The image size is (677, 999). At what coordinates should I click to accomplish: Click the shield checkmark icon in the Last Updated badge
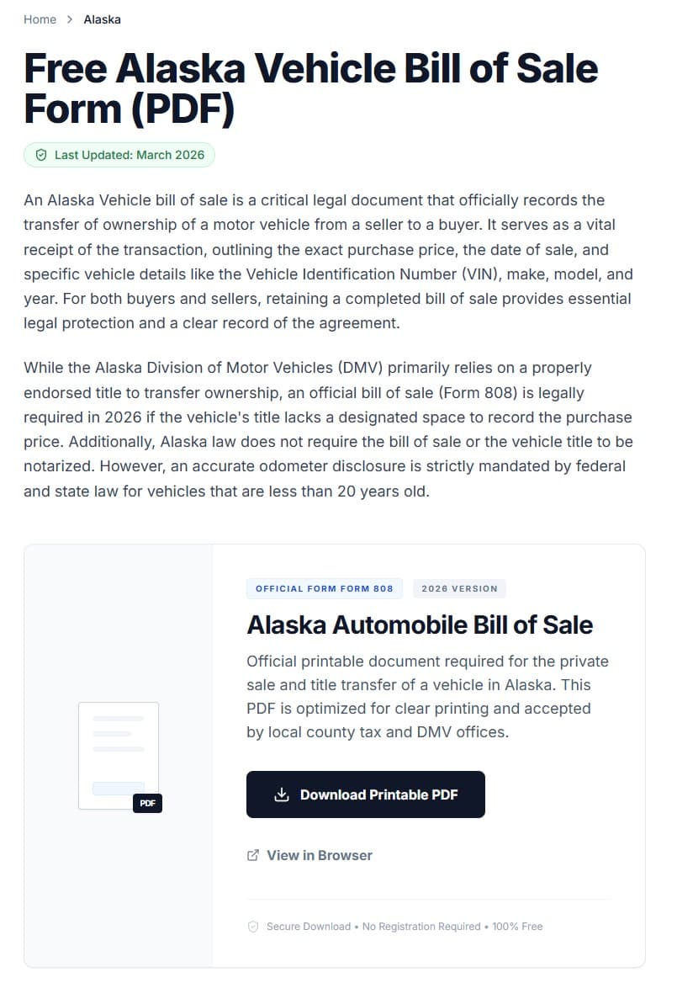click(41, 155)
